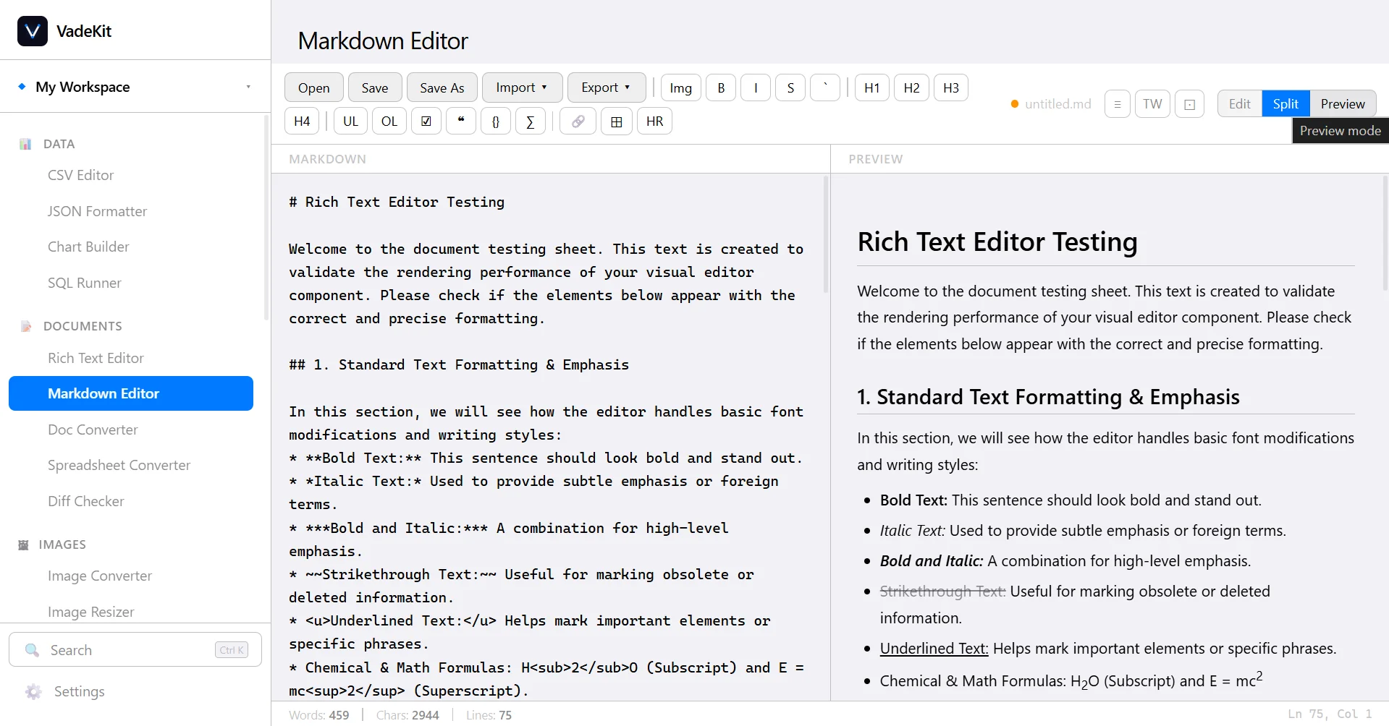This screenshot has width=1389, height=726.
Task: Insert math formula with sigma button
Action: click(531, 121)
